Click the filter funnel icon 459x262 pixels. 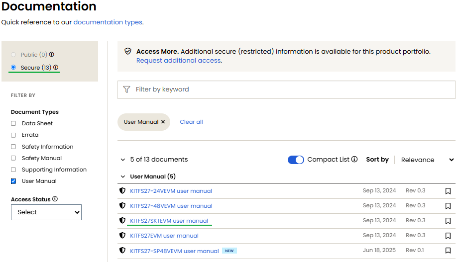pos(126,89)
